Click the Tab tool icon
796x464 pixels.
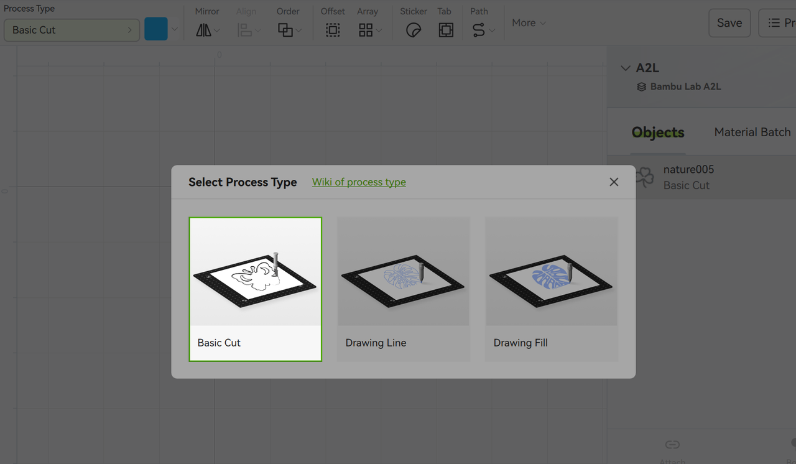[446, 30]
